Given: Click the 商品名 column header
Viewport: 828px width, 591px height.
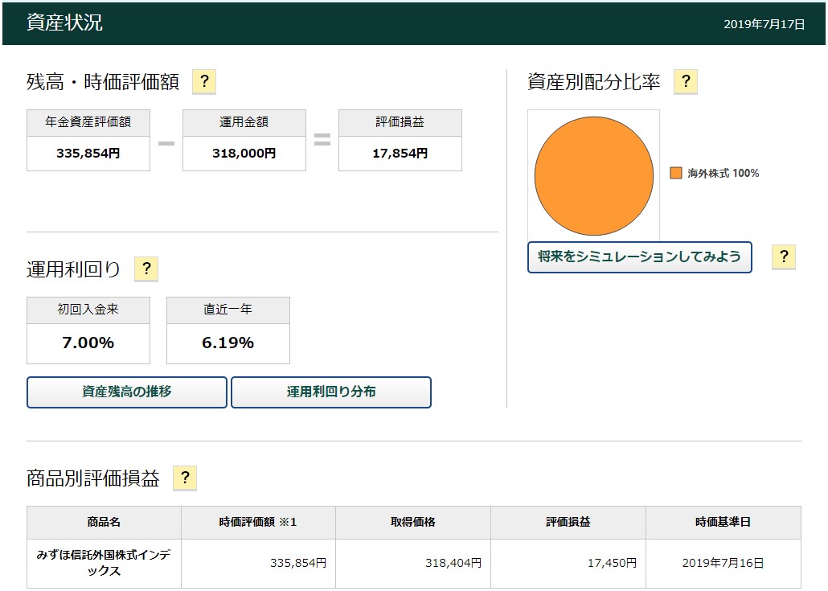Looking at the screenshot, I should [x=104, y=523].
